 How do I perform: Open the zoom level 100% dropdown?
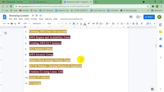(x=26, y=24)
